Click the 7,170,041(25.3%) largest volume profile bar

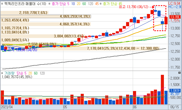pos(80,48)
